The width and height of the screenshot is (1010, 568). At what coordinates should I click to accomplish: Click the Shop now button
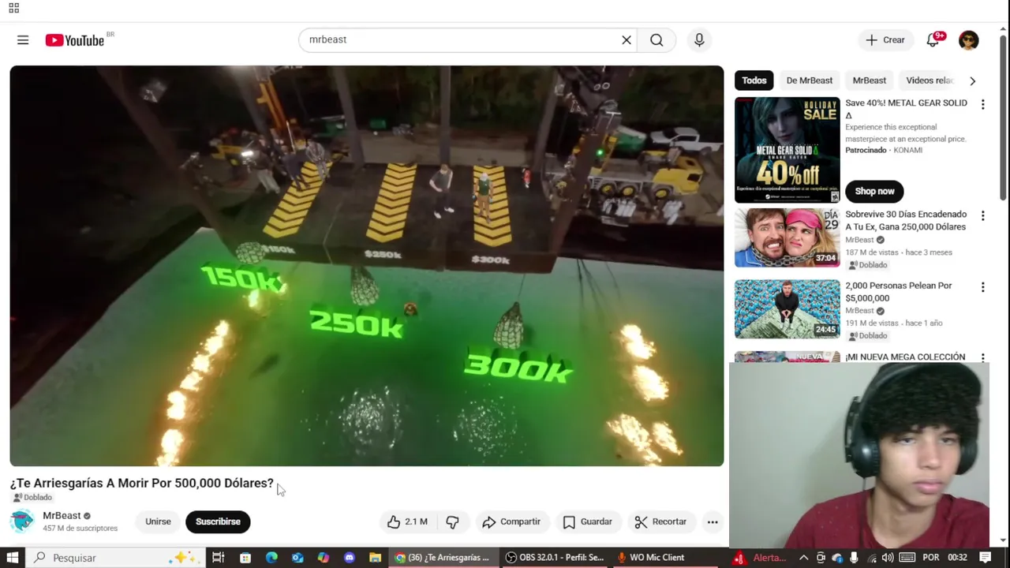tap(874, 191)
